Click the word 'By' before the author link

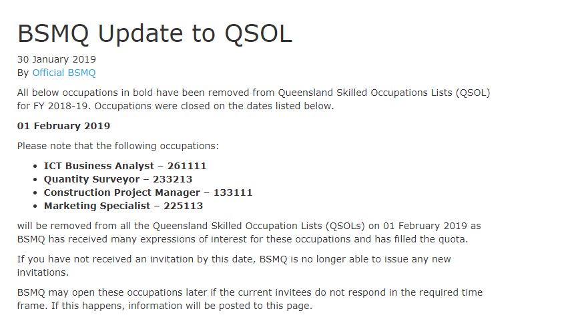(23, 73)
